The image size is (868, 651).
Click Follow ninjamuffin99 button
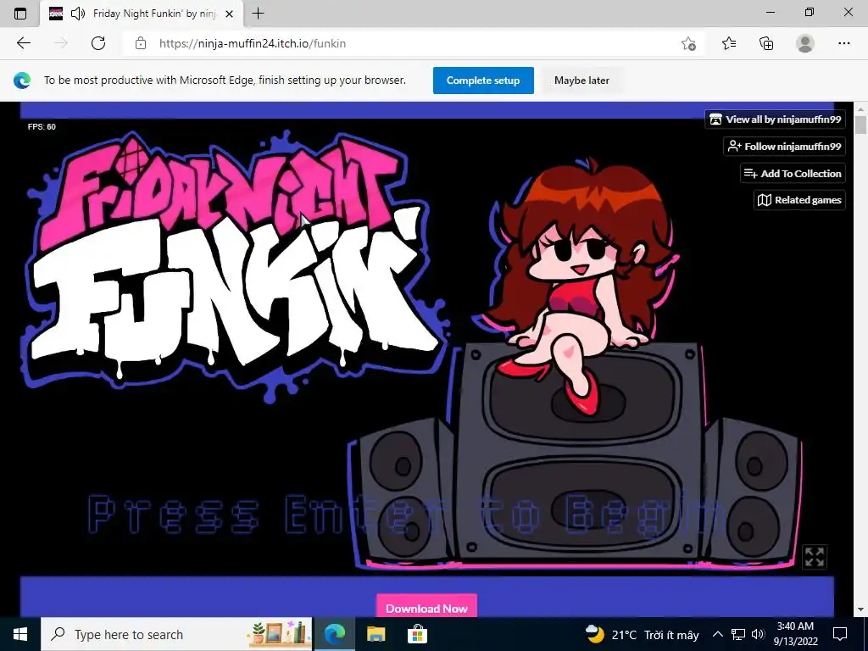point(784,146)
